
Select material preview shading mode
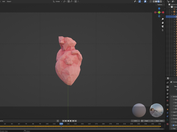click(158, 1)
